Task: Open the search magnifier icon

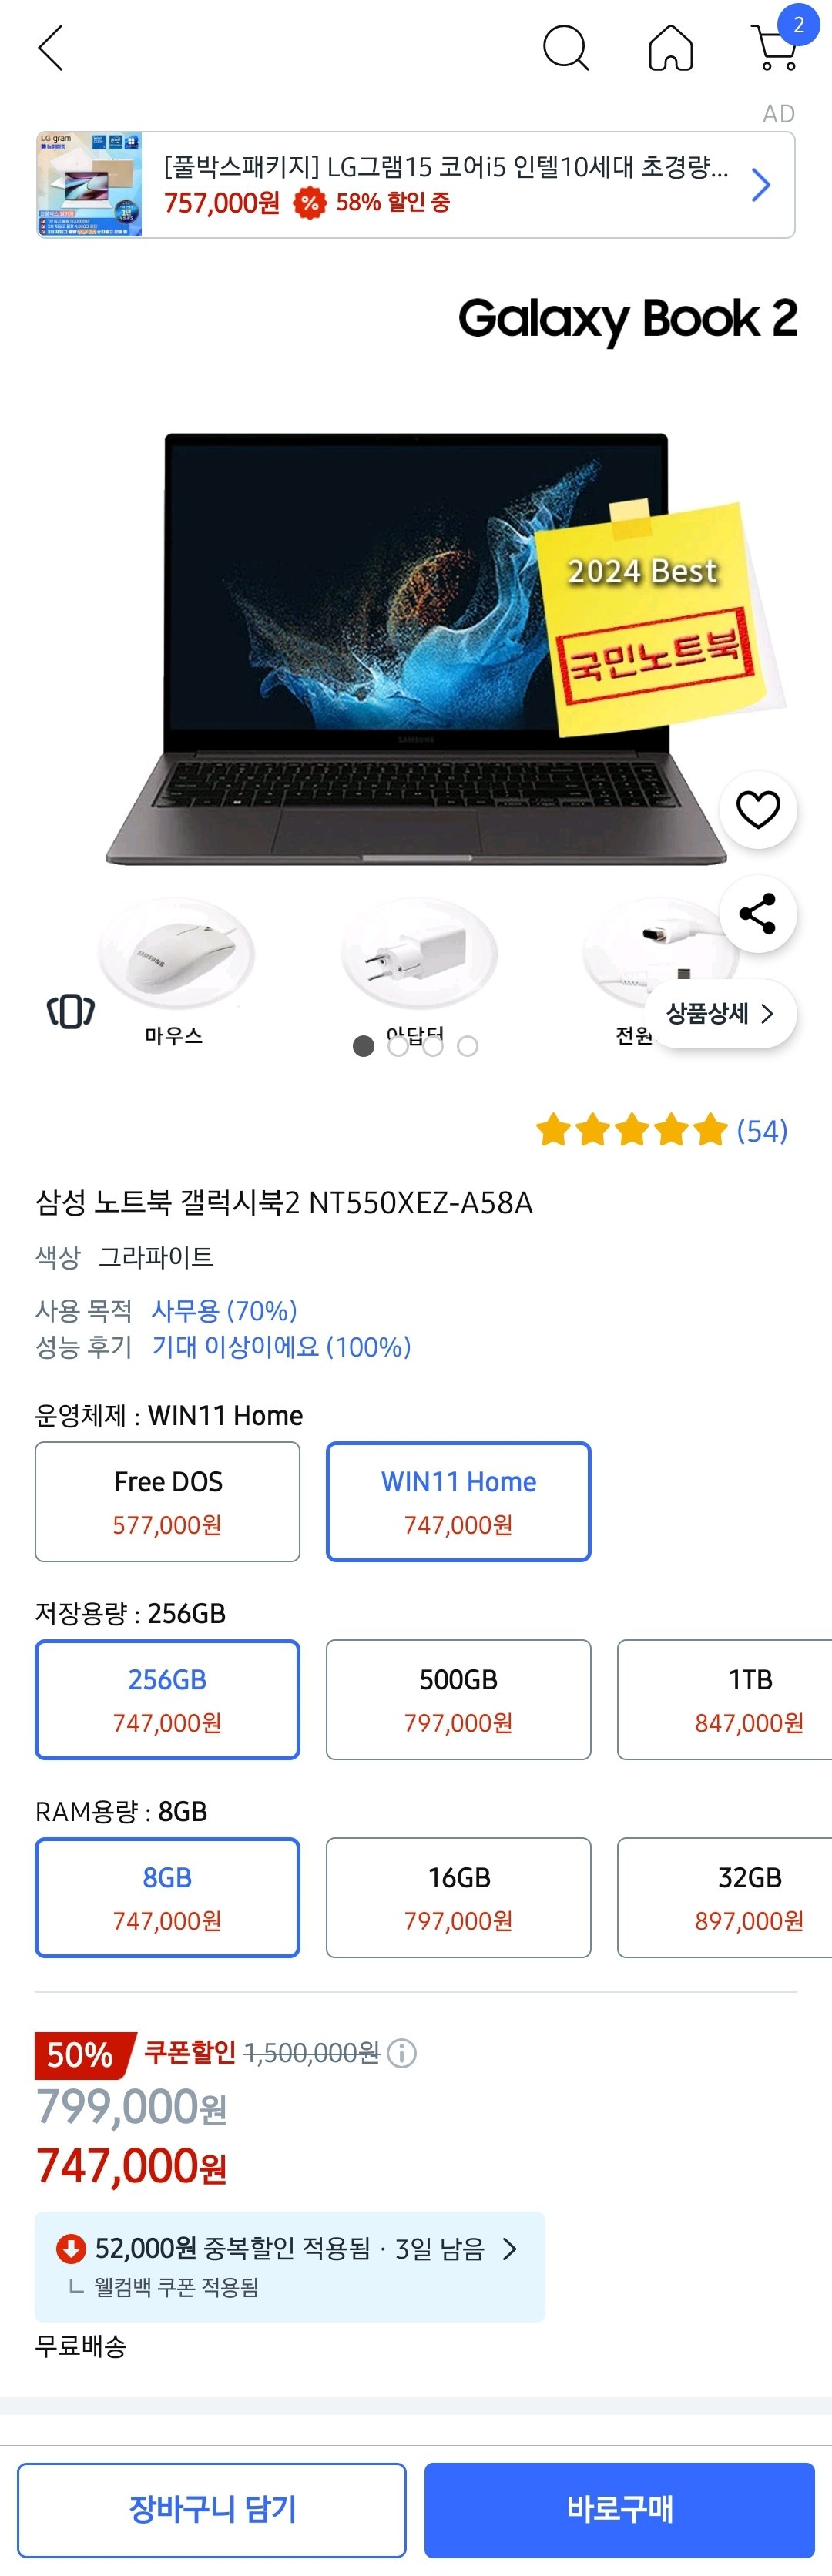Action: [x=565, y=48]
